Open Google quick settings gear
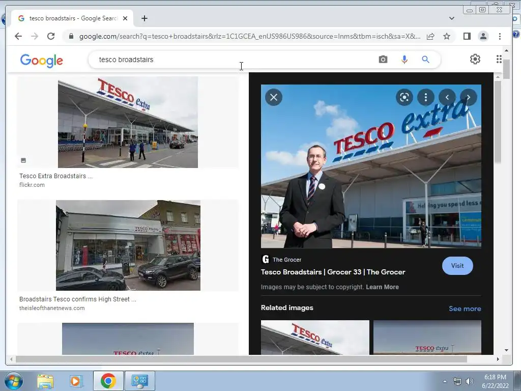 point(475,59)
